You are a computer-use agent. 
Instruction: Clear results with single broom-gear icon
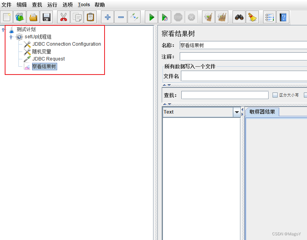click(x=208, y=17)
